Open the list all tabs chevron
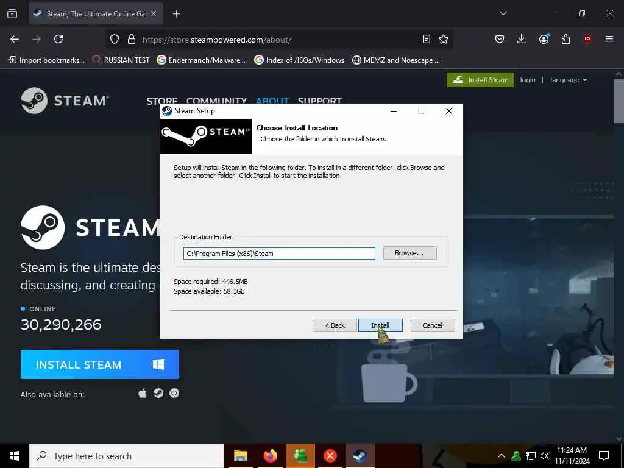 [503, 13]
